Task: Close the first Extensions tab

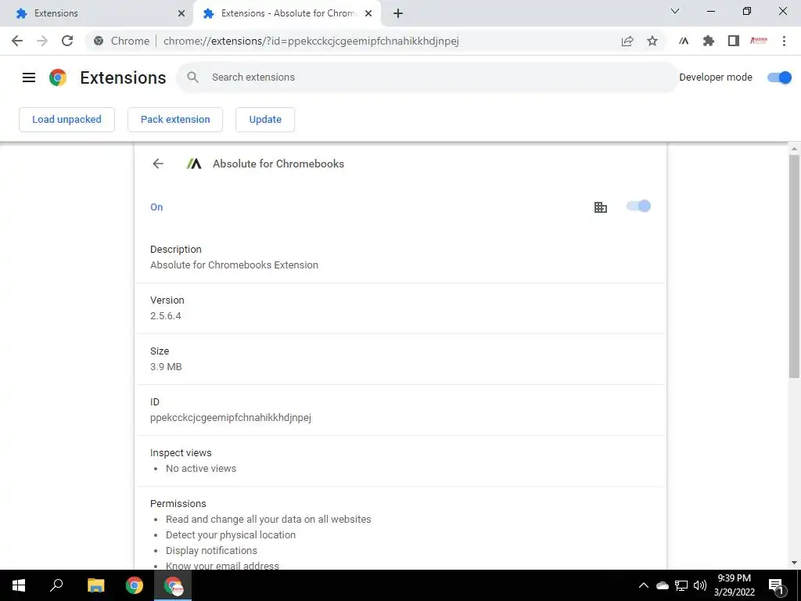Action: click(x=181, y=13)
